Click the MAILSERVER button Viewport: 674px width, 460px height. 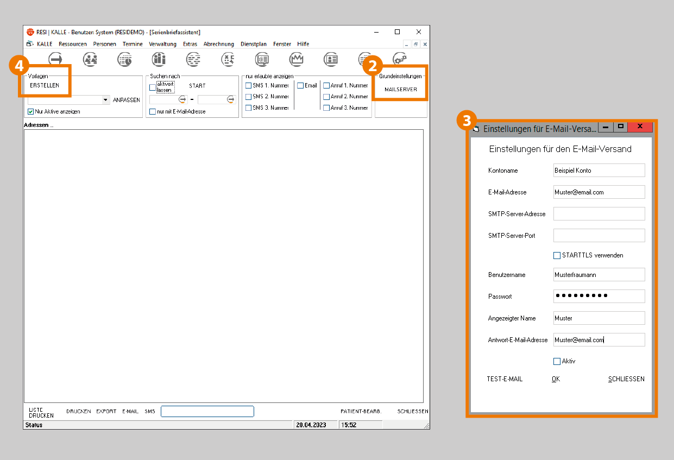pyautogui.click(x=401, y=89)
